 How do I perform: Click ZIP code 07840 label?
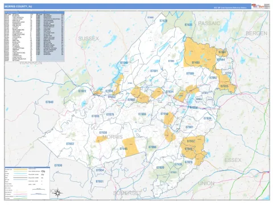[49, 102]
